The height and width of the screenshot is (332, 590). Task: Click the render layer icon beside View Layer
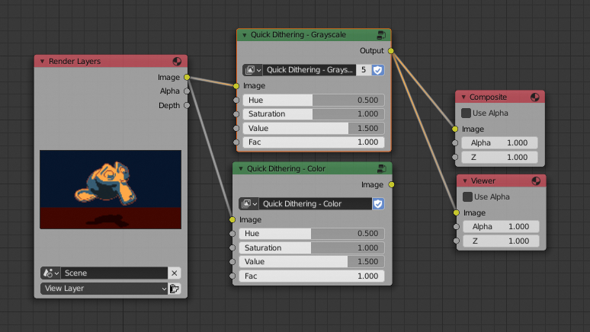pyautogui.click(x=174, y=289)
